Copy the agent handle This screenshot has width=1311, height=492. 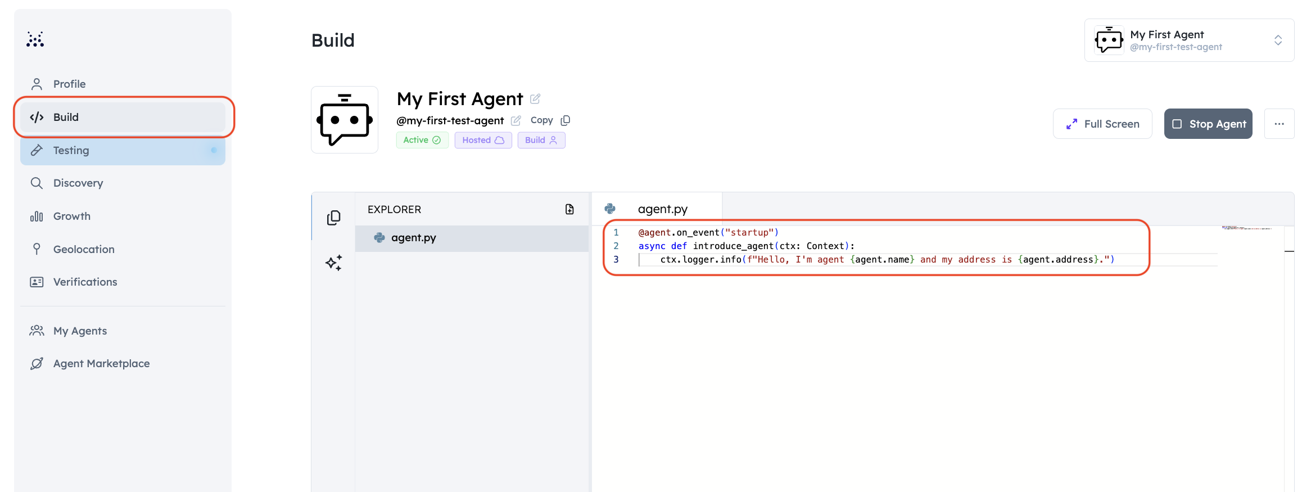point(550,120)
